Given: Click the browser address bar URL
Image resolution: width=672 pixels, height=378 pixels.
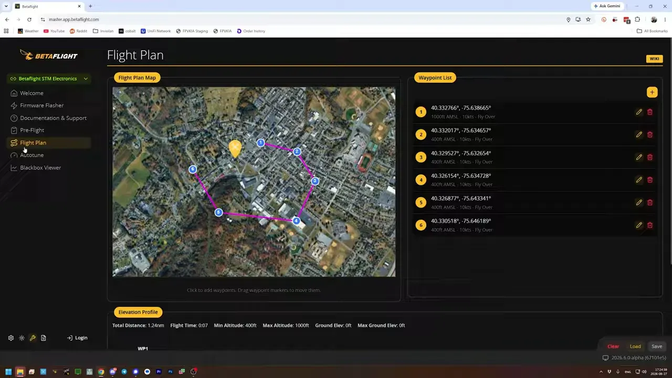Looking at the screenshot, I should pos(74,19).
